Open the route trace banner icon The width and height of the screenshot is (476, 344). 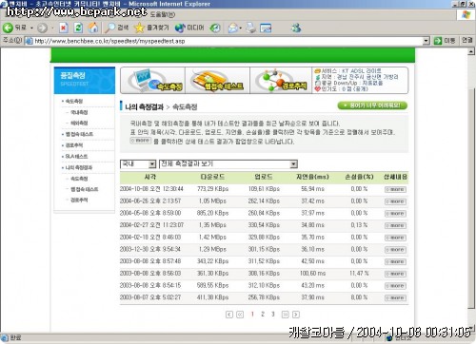(x=281, y=81)
